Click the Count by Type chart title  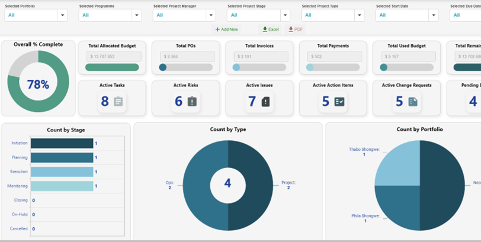[228, 129]
